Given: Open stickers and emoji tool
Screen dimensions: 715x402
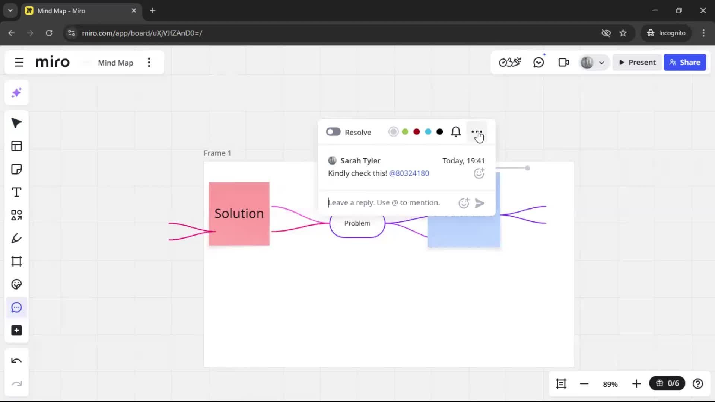Looking at the screenshot, I should point(16,284).
